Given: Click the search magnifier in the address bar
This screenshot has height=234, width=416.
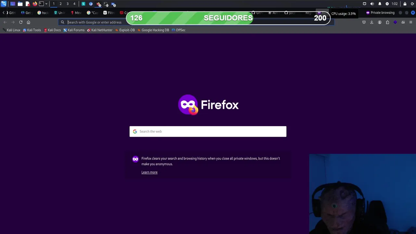Looking at the screenshot, I should coord(62,22).
